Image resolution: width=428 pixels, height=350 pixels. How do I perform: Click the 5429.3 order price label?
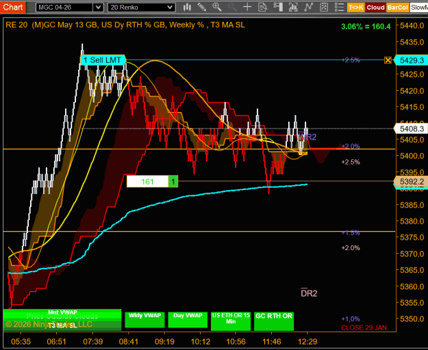[411, 60]
